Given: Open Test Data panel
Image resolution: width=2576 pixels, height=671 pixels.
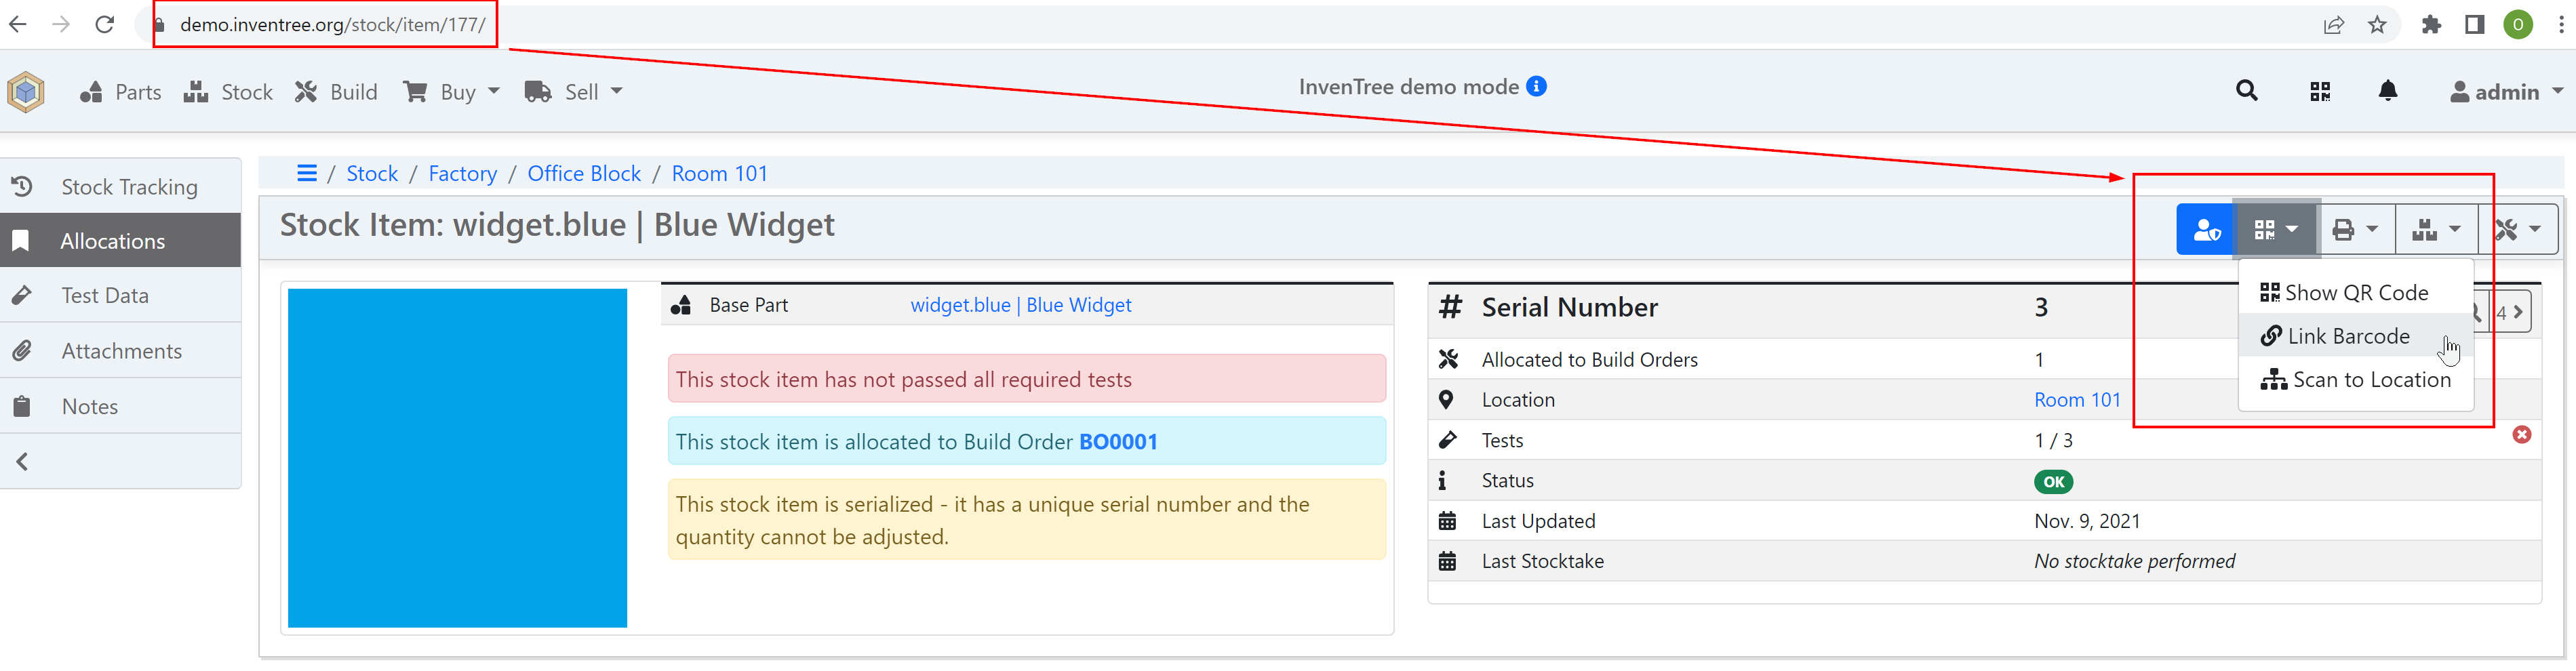Looking at the screenshot, I should (120, 295).
